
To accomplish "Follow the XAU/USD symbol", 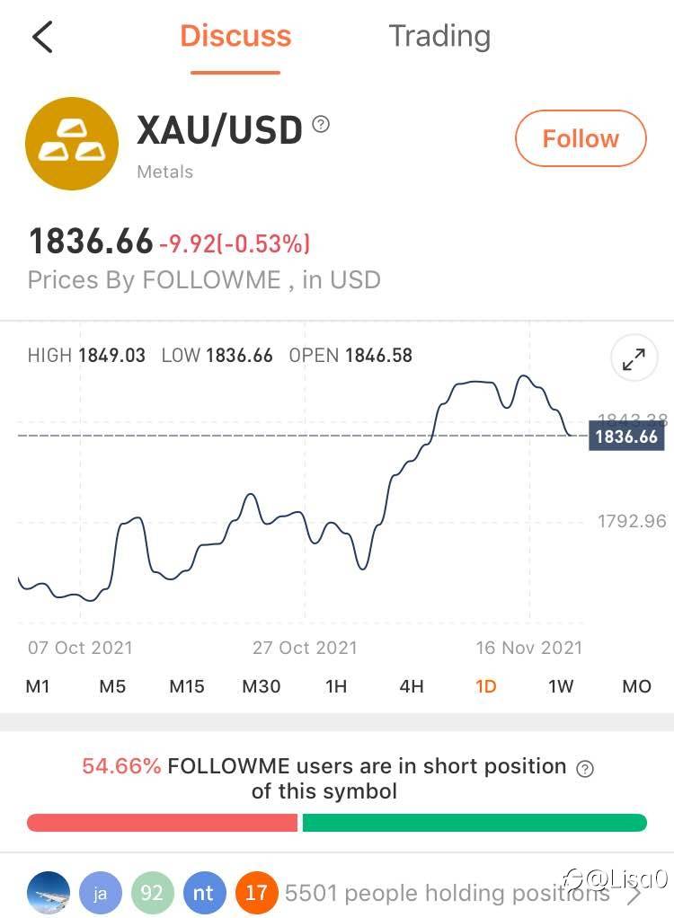I will pyautogui.click(x=581, y=138).
